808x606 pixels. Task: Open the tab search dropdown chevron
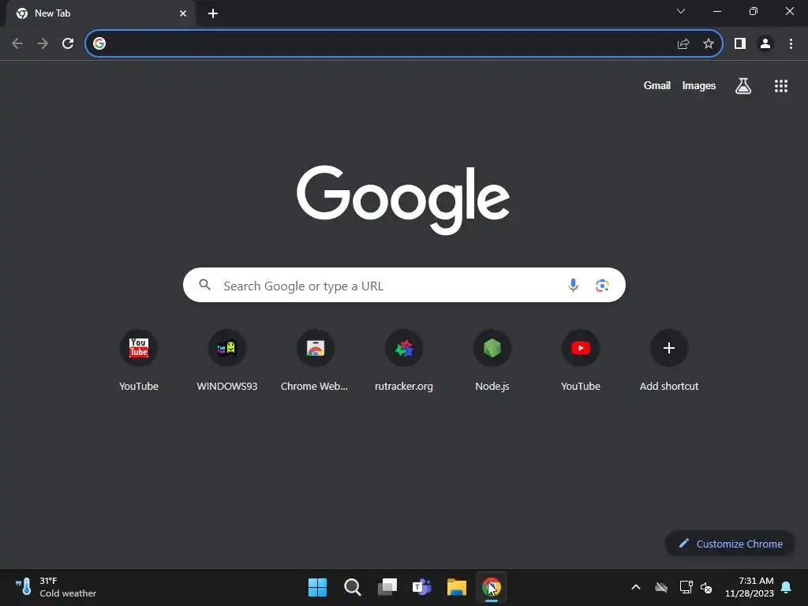click(681, 11)
